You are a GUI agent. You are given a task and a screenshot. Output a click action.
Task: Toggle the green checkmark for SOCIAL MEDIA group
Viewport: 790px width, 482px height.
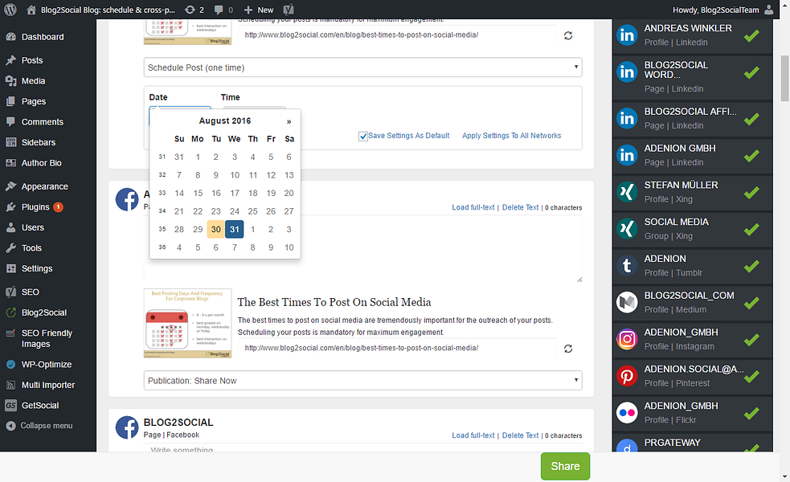pos(751,229)
